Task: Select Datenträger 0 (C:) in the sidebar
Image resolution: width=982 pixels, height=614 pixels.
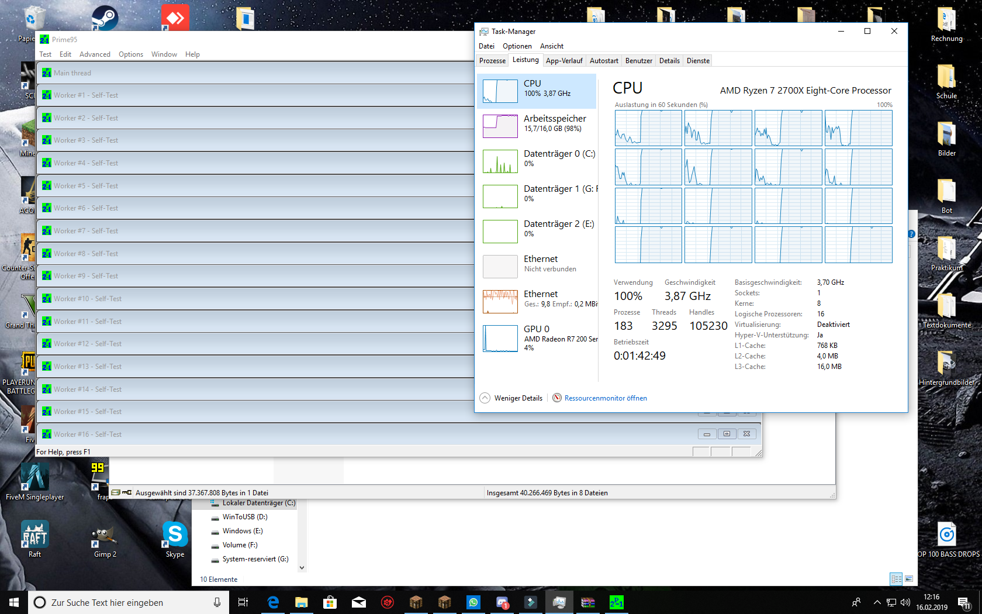Action: pos(537,161)
